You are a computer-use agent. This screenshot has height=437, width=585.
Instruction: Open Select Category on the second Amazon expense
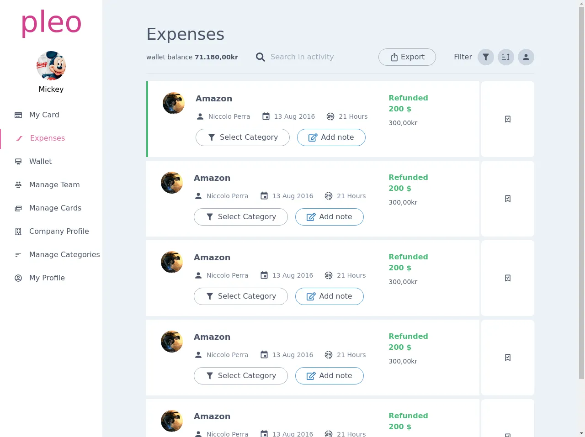pos(241,217)
